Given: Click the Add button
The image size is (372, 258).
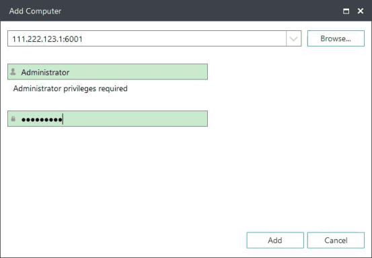Looking at the screenshot, I should (x=275, y=240).
